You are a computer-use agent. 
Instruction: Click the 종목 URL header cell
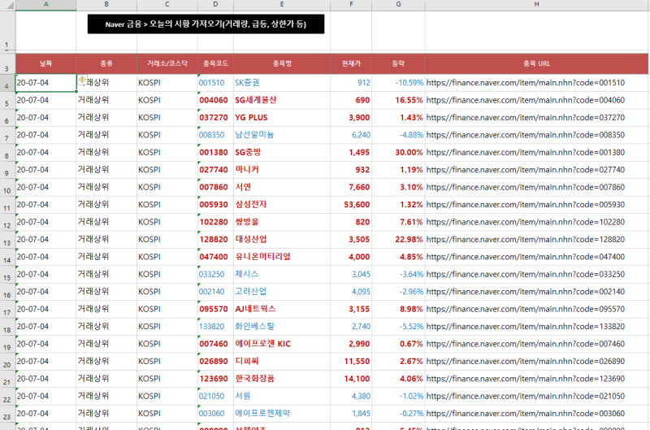pyautogui.click(x=536, y=63)
